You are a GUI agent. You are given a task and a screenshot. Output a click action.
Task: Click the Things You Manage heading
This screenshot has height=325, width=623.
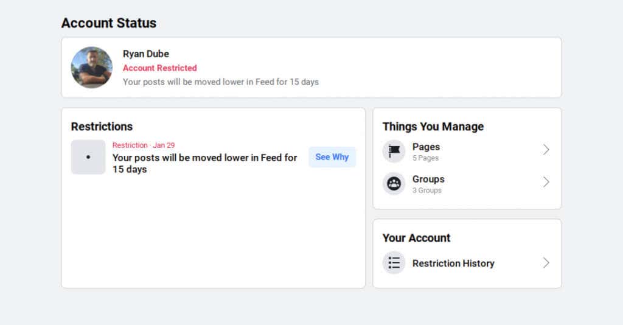click(x=433, y=127)
